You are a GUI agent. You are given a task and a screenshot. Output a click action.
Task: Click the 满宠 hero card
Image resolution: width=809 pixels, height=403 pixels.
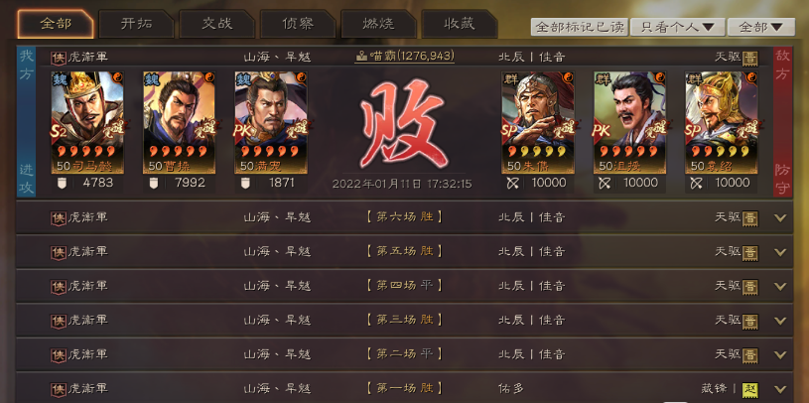271,122
